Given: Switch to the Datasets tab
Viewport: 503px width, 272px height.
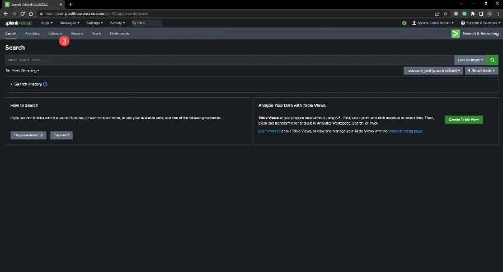Looking at the screenshot, I should [55, 34].
